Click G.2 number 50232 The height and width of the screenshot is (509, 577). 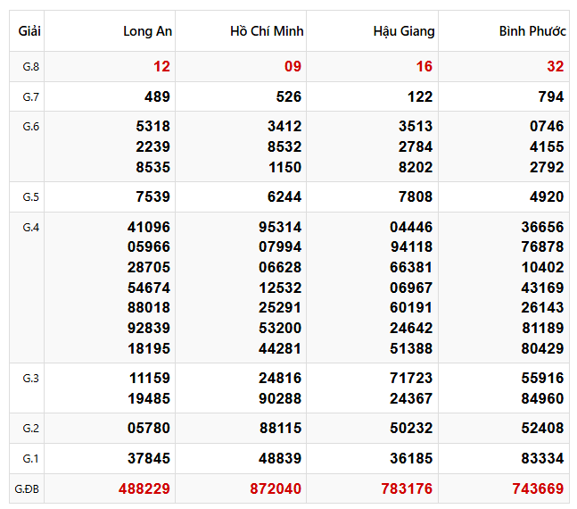pos(411,429)
